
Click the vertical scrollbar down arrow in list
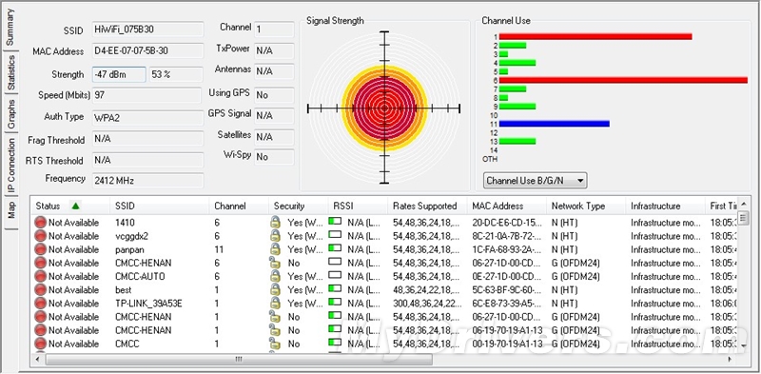click(x=743, y=345)
